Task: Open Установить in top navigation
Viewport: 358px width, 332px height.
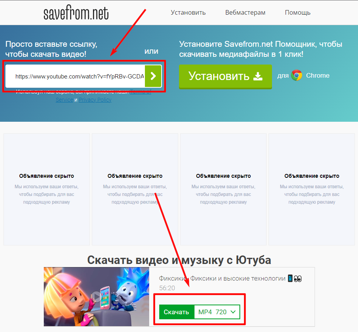Action: [x=188, y=12]
